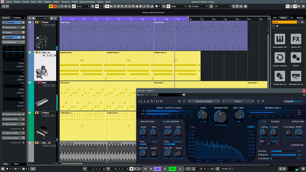Image resolution: width=306 pixels, height=172 pixels.
Task: Expand the Inserciones de audio section
Action: click(x=13, y=114)
